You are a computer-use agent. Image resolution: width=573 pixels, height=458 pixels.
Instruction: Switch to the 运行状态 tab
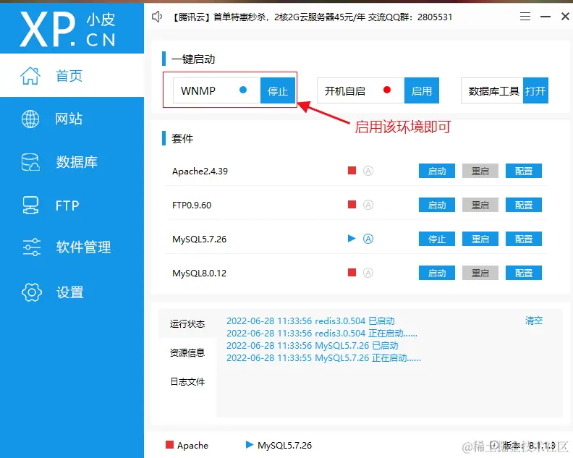(x=187, y=323)
